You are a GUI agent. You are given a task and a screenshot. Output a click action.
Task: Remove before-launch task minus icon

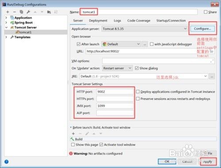[x=80, y=134]
